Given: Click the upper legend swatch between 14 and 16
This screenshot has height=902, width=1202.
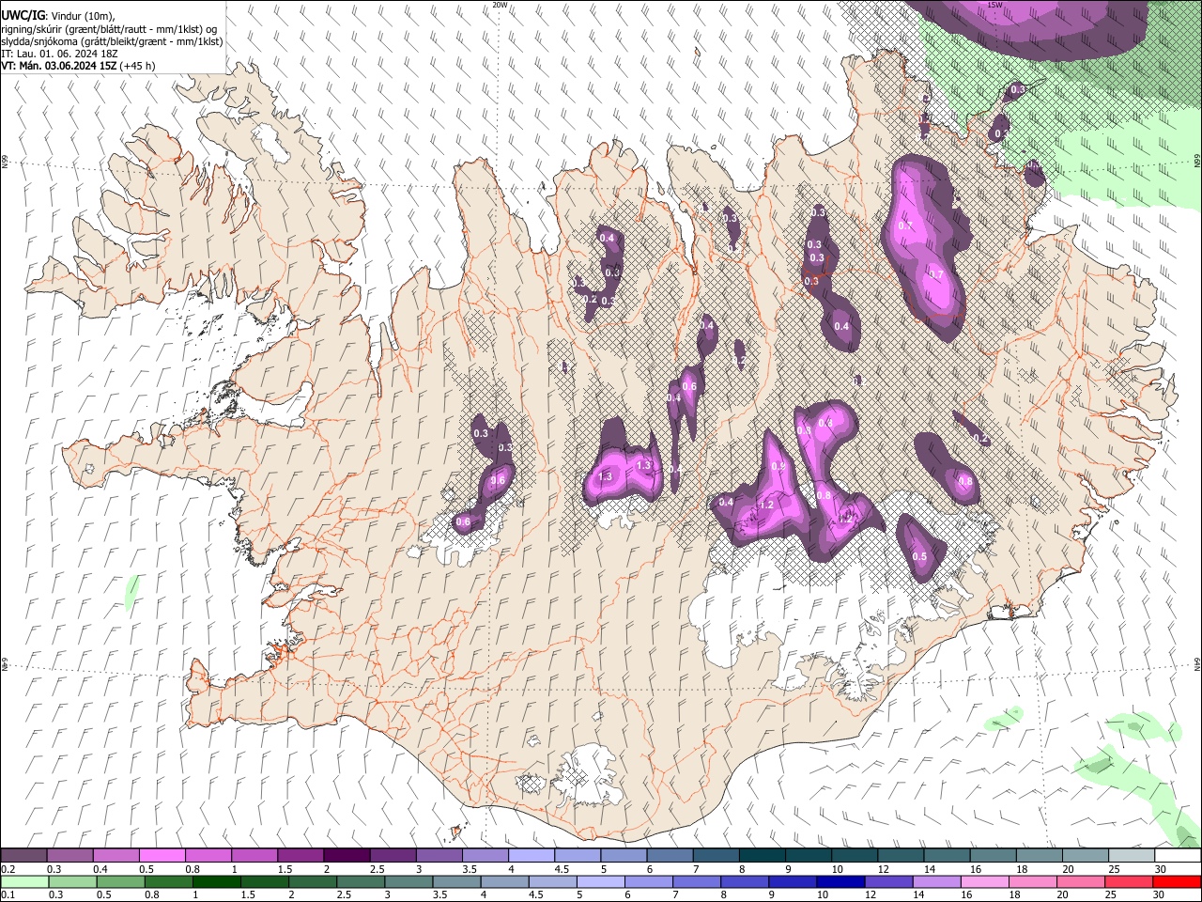Looking at the screenshot, I should tap(946, 855).
